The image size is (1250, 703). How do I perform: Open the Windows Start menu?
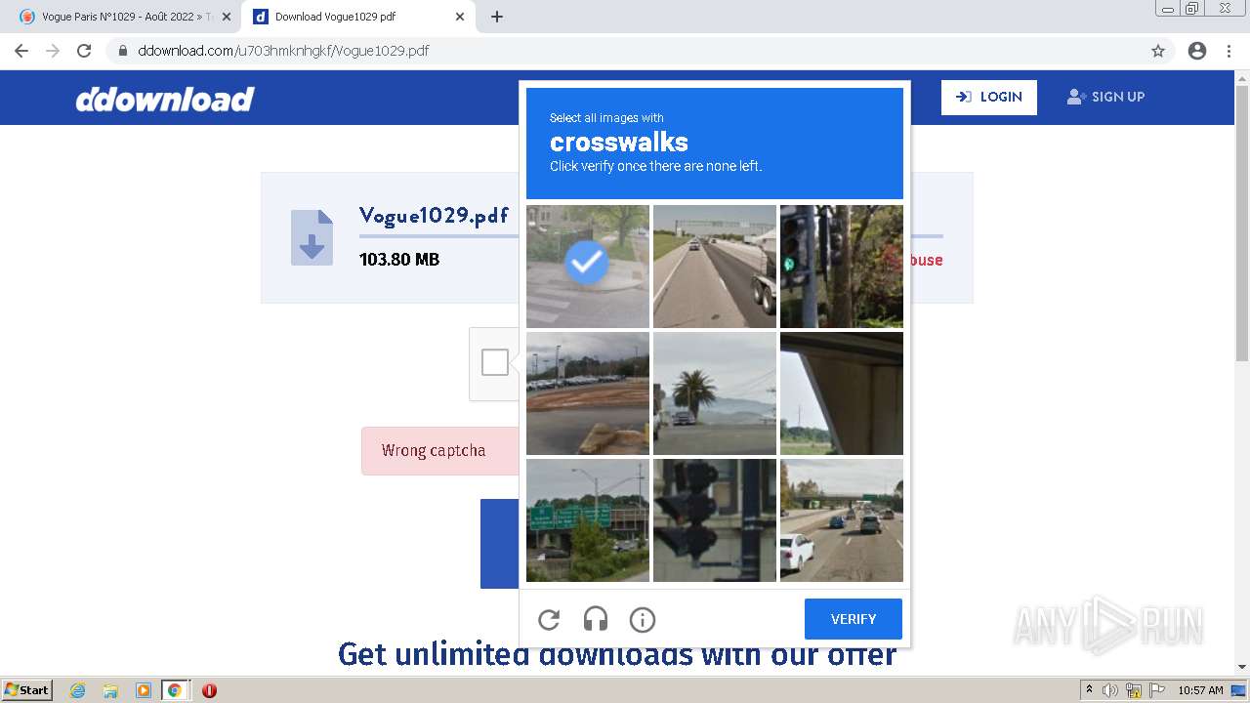point(27,690)
